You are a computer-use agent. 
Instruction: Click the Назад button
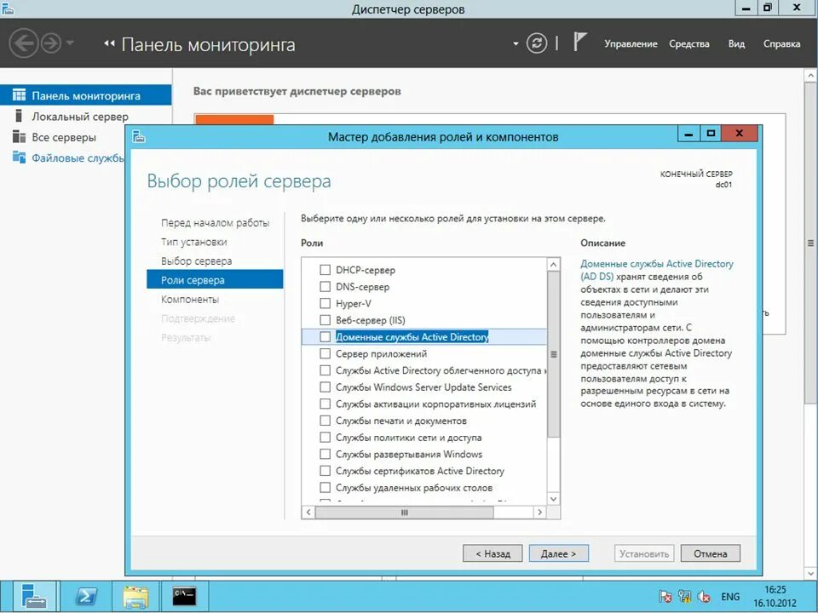493,553
